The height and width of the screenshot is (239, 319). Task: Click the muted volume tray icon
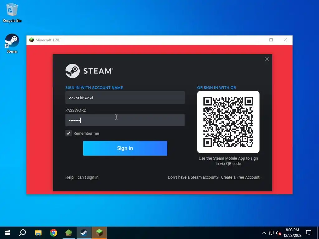(279, 233)
